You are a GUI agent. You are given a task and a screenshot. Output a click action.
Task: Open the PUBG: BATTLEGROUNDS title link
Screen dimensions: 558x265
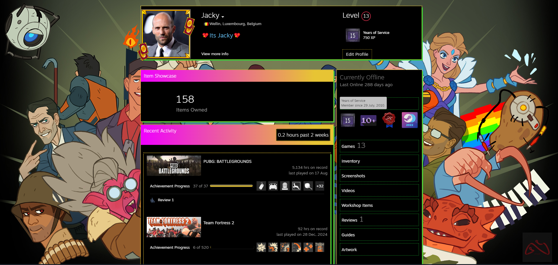[x=227, y=161]
